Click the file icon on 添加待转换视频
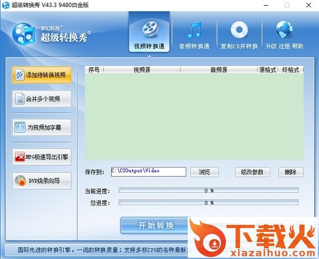Viewport: 319px width, 259px height. pos(20,75)
